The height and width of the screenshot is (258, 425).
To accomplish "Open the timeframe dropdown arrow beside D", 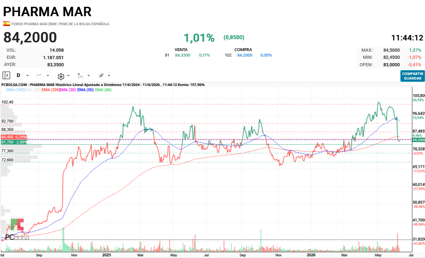I will pos(28,76).
